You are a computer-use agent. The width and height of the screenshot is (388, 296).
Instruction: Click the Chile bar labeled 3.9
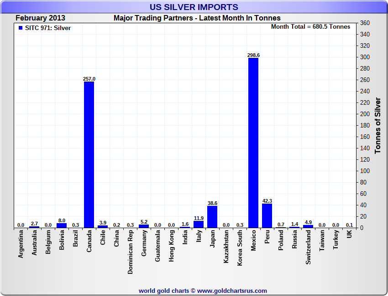(103, 227)
